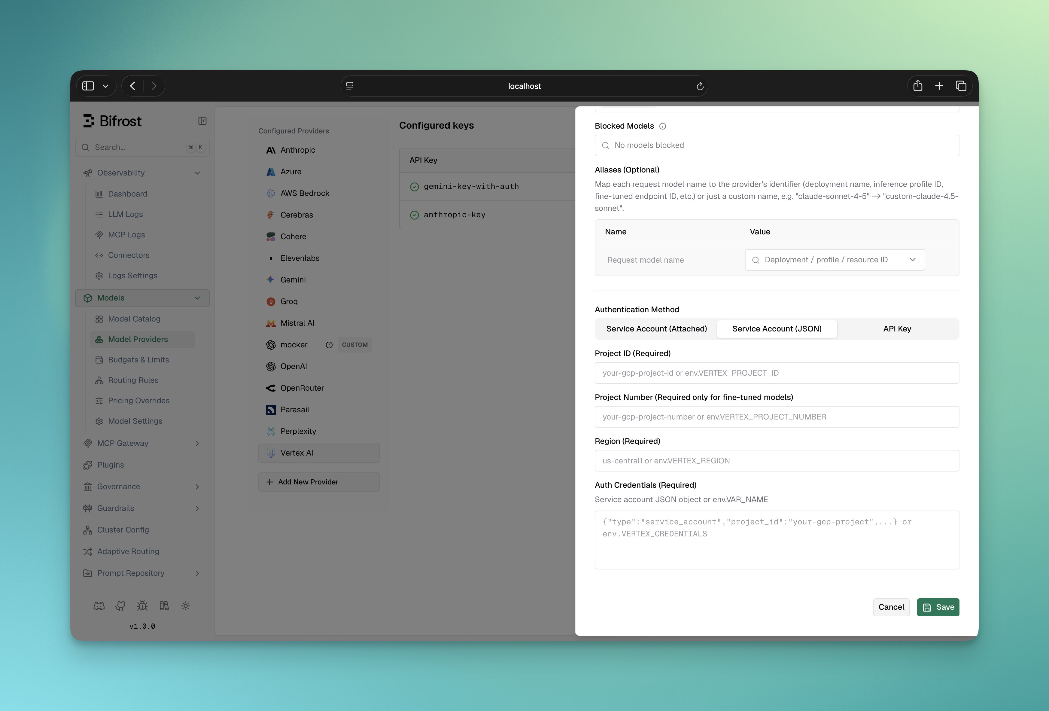Click the Blocked Models search field
Screen dimensions: 1049x711
click(x=777, y=145)
